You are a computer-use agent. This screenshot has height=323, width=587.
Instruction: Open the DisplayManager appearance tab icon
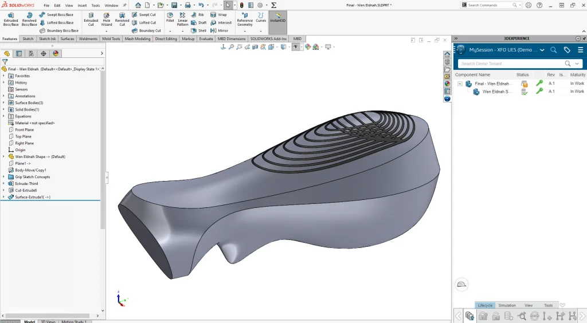(x=56, y=53)
